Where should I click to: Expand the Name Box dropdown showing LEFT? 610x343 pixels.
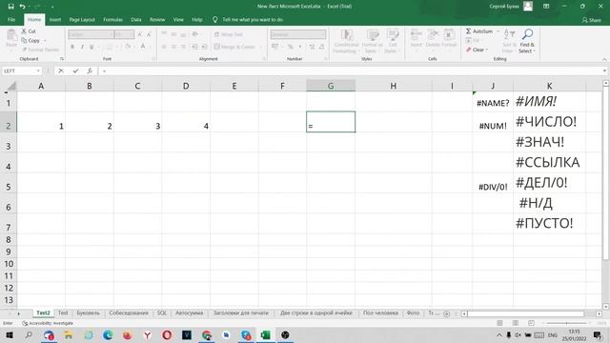(38, 71)
